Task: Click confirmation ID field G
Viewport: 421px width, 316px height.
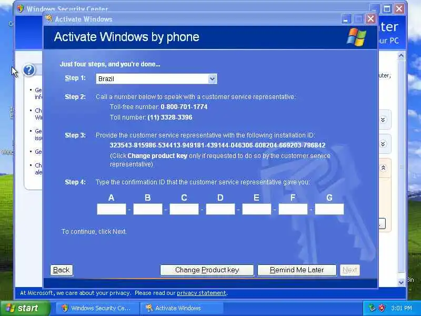Action: [x=329, y=209]
